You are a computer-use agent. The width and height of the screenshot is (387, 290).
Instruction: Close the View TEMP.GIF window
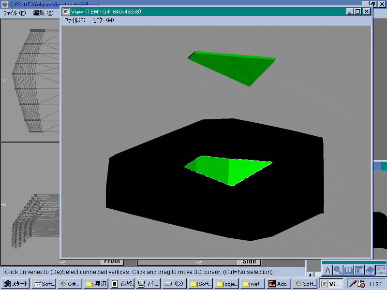[x=367, y=11]
